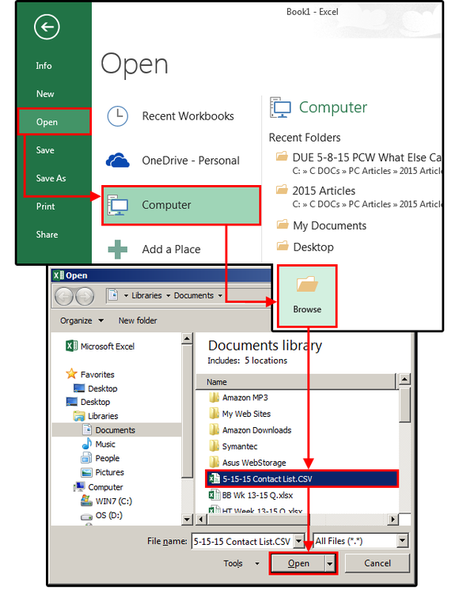
Task: Select Share in the backstage sidebar
Action: click(x=47, y=235)
